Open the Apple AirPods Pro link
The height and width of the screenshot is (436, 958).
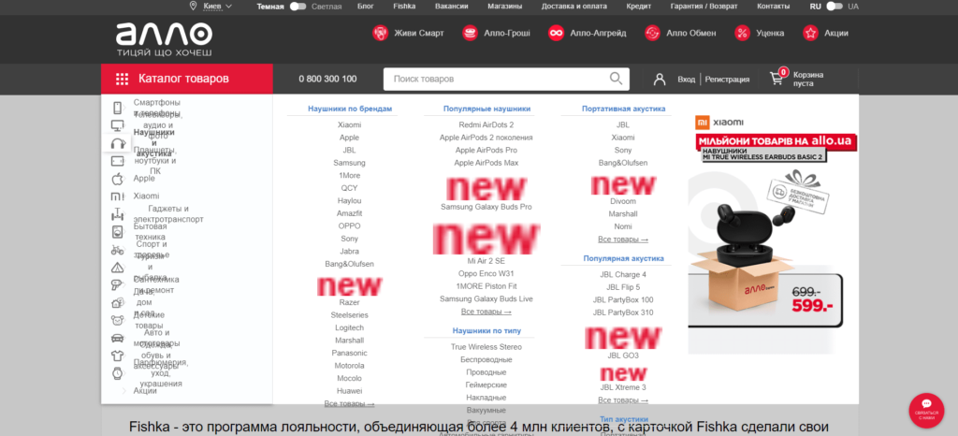486,151
